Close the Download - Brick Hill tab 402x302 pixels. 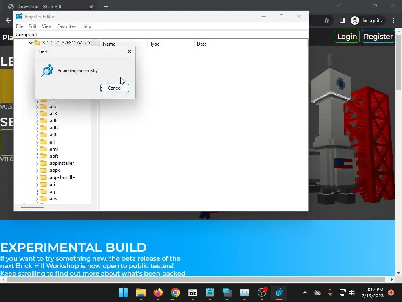(91, 7)
